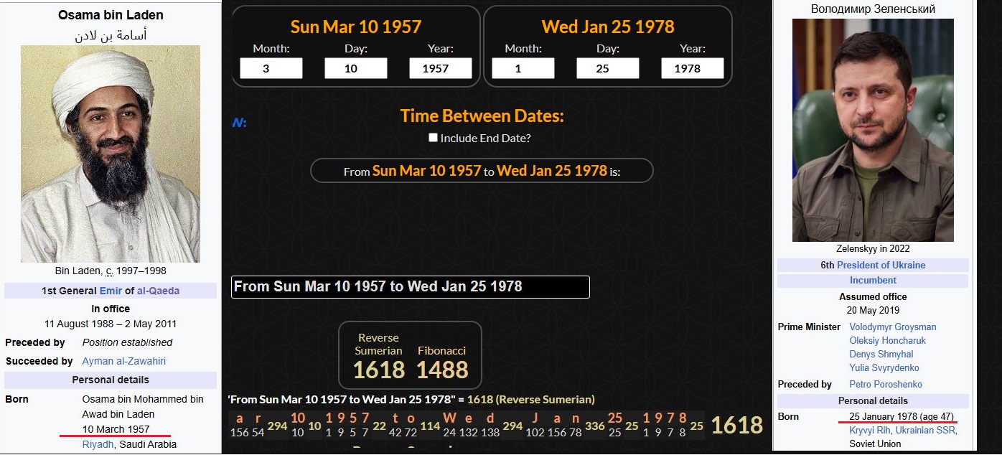Focus the second date's Month field

523,69
